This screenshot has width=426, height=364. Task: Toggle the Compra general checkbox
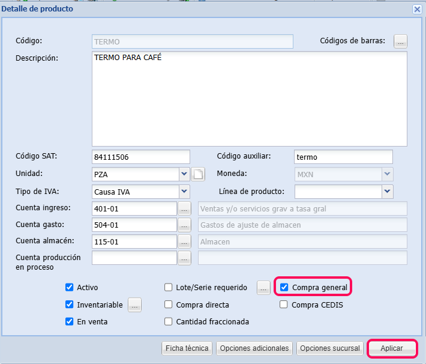click(284, 288)
